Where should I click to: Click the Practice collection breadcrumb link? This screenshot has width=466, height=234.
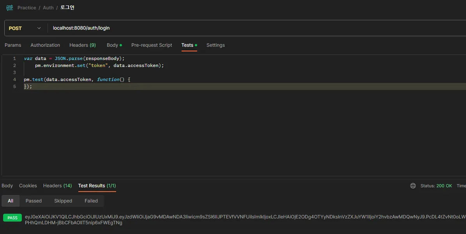(27, 8)
